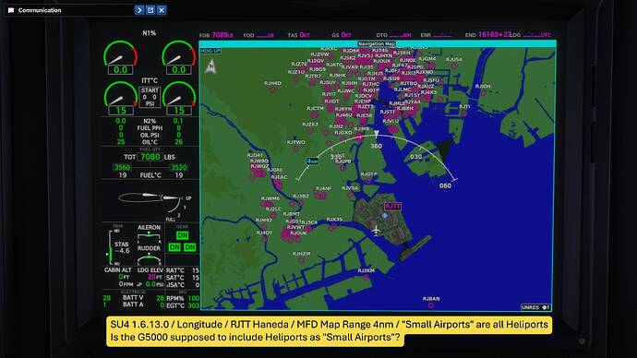Click the nose gear DN indicator
This screenshot has width=637, height=358.
(182, 235)
